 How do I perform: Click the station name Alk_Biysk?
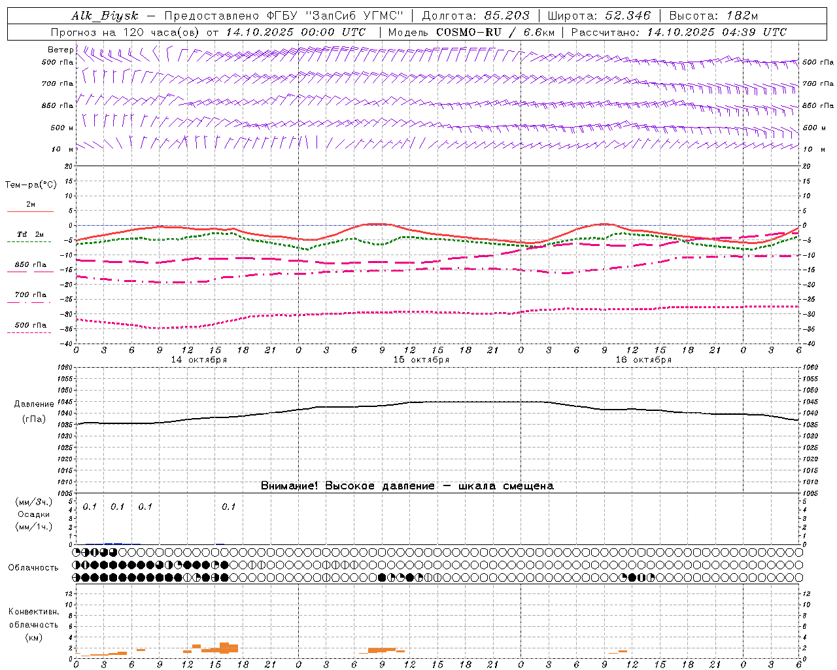[105, 16]
